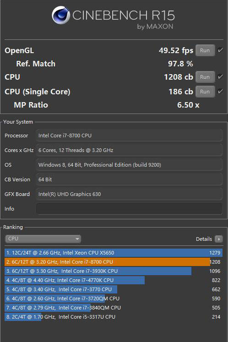Select the i7-3720QM ranking entry
Image resolution: width=228 pixels, height=342 pixels.
click(114, 299)
